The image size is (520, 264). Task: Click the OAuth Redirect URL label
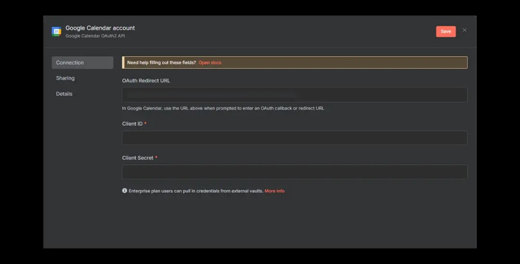click(x=146, y=81)
